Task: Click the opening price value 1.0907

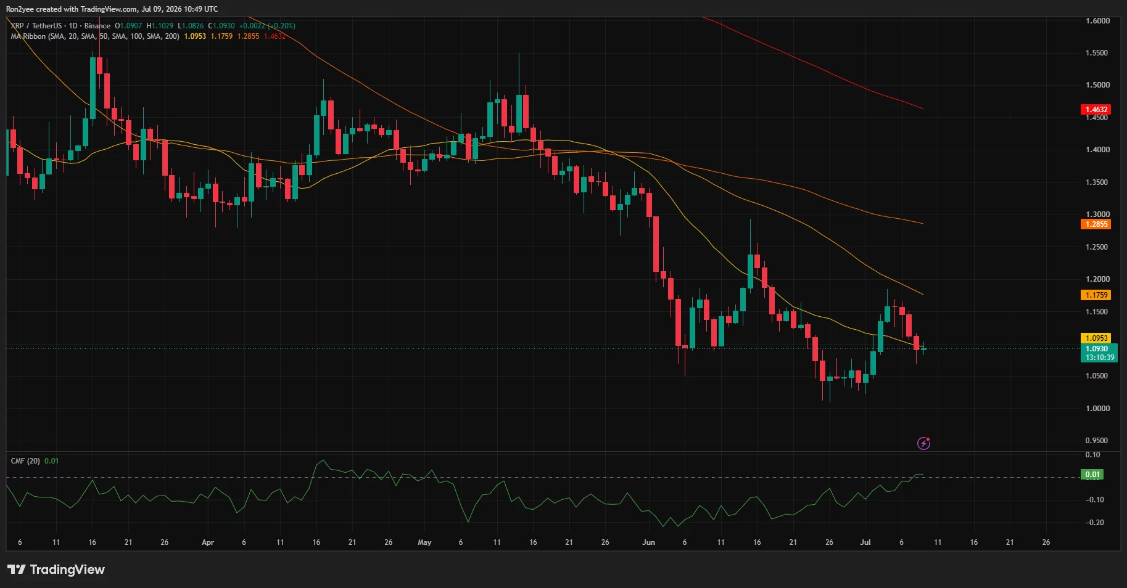Action: tap(130, 26)
